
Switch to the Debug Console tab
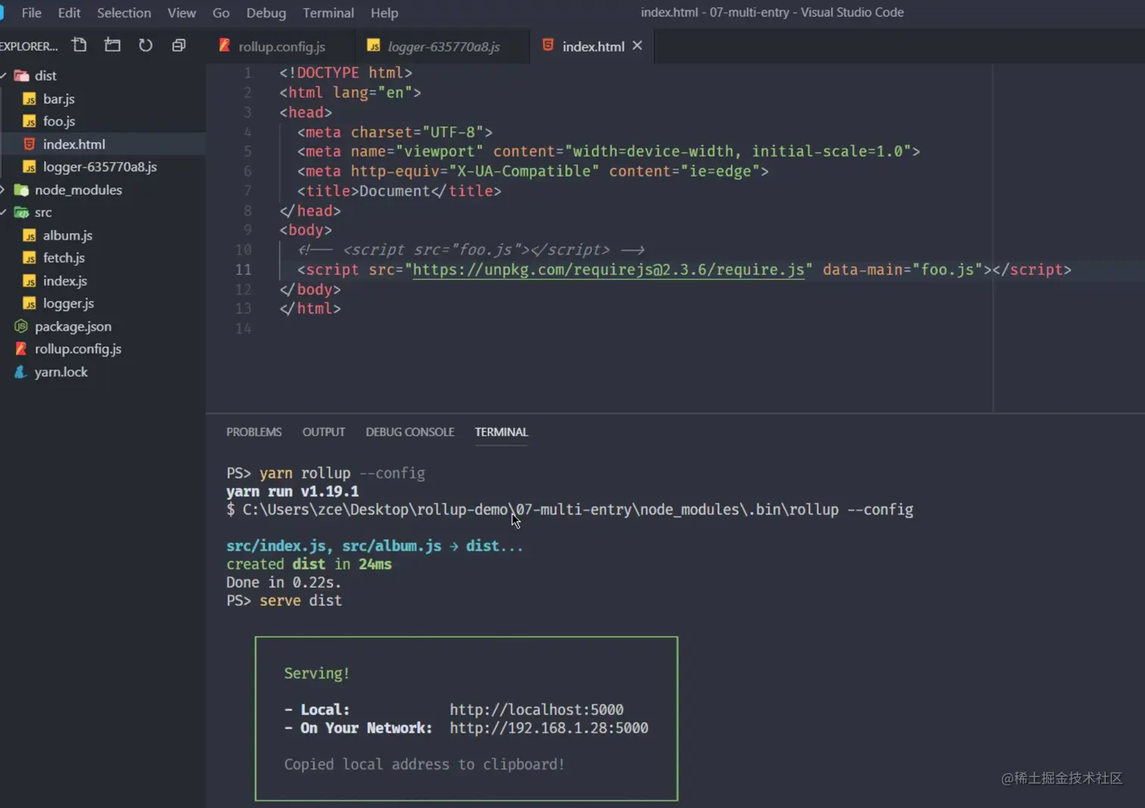[x=410, y=432]
